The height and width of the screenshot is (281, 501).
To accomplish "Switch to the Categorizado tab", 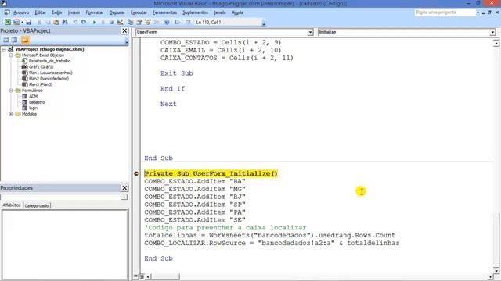I will pos(37,206).
